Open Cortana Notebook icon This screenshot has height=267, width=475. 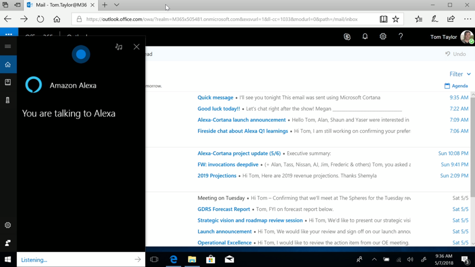click(x=8, y=82)
